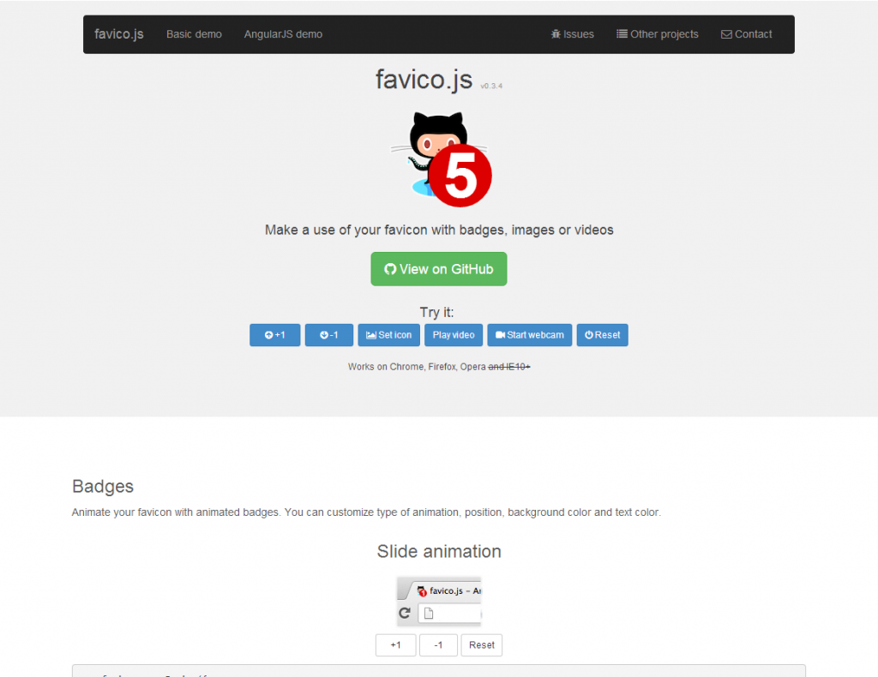Click the page icon inside the address bar
Image resolution: width=878 pixels, height=677 pixels.
429,612
